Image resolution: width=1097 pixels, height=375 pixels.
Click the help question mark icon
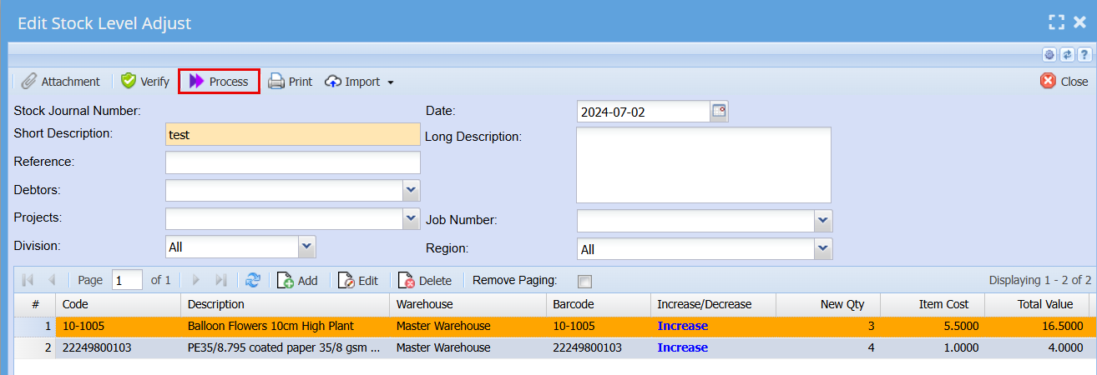click(1084, 54)
